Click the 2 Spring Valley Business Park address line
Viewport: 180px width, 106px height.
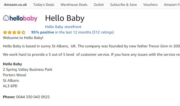point(28,70)
